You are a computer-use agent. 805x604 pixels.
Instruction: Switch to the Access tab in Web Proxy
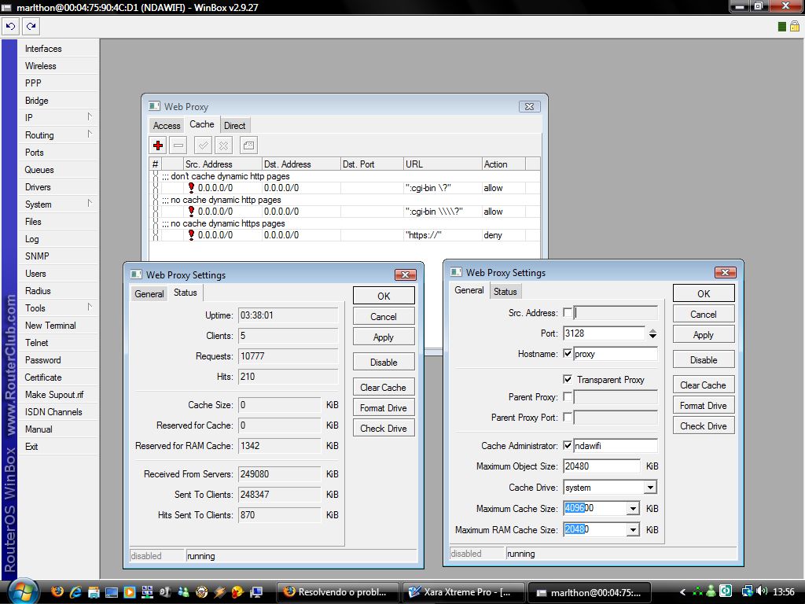(x=167, y=126)
